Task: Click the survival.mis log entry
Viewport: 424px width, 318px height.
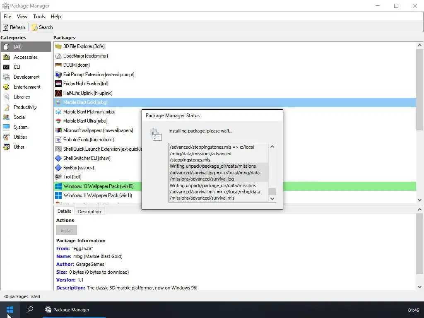Action: (x=219, y=192)
